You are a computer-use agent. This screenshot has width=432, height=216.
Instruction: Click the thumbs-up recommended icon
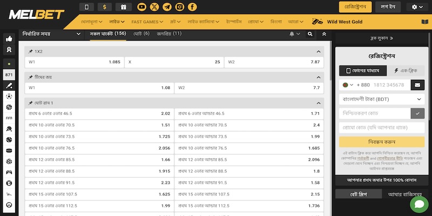[9, 39]
